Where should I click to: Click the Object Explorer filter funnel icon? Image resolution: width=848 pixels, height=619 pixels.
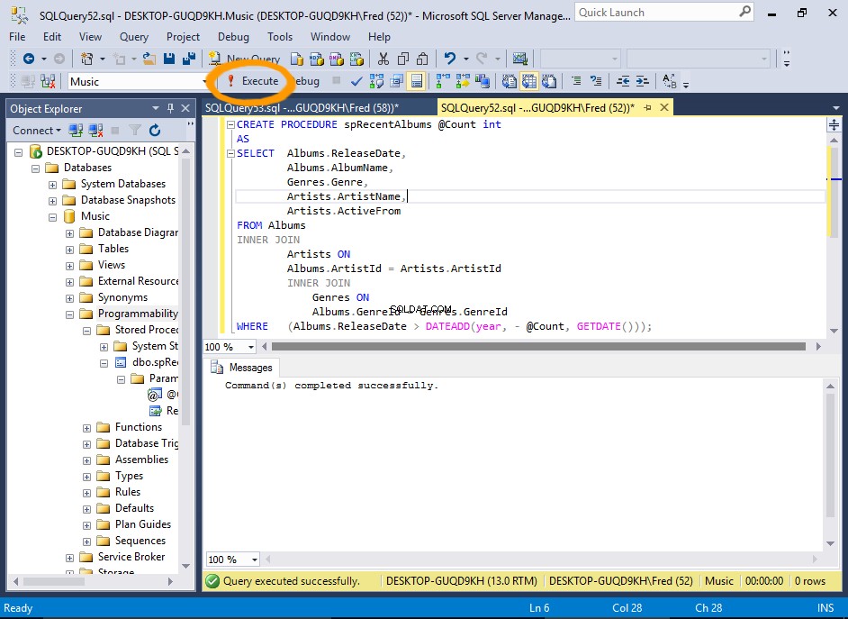pos(135,130)
